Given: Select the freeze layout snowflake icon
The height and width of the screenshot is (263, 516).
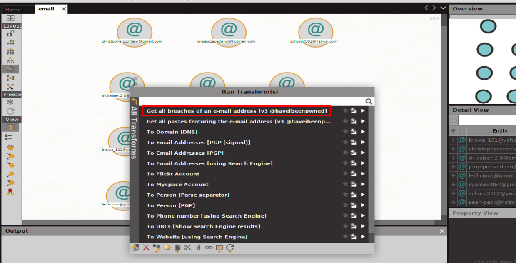Looking at the screenshot, I should pos(10,102).
